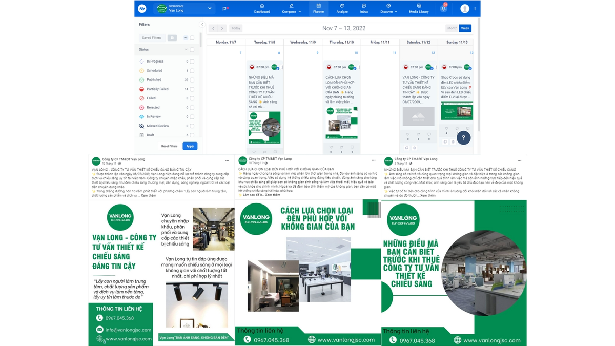Open the Van Long workspace dropdown
The width and height of the screenshot is (615, 346).
tap(184, 9)
